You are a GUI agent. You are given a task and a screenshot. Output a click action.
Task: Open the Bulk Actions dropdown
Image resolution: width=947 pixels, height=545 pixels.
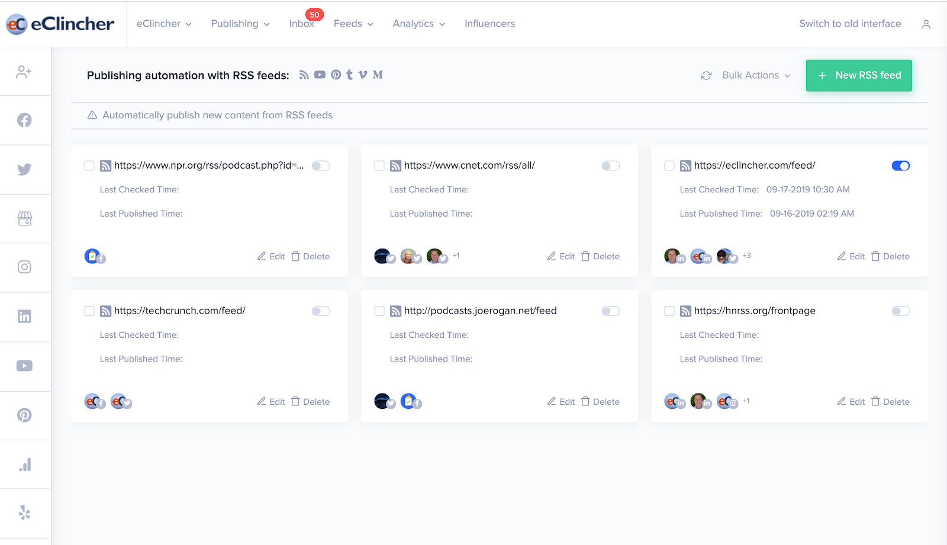[x=756, y=75]
